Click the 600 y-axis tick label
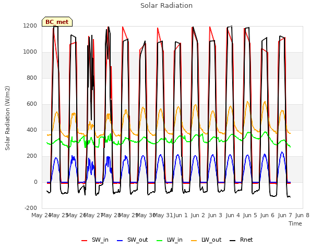Screen dimensions: 334x250 32,104
